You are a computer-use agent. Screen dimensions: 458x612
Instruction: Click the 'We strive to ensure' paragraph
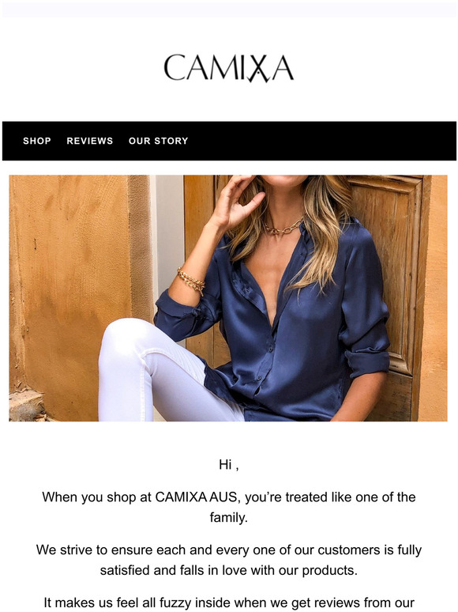pos(229,560)
